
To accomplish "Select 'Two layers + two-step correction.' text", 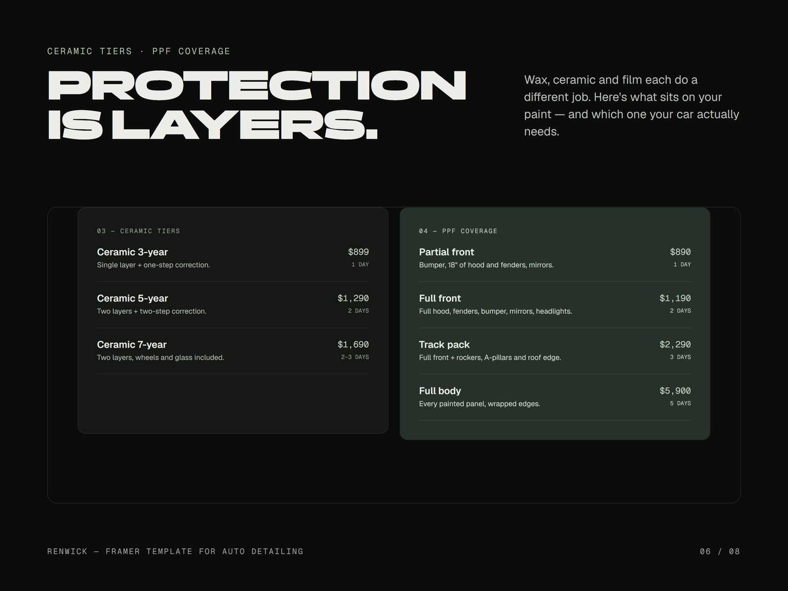I will coord(152,311).
